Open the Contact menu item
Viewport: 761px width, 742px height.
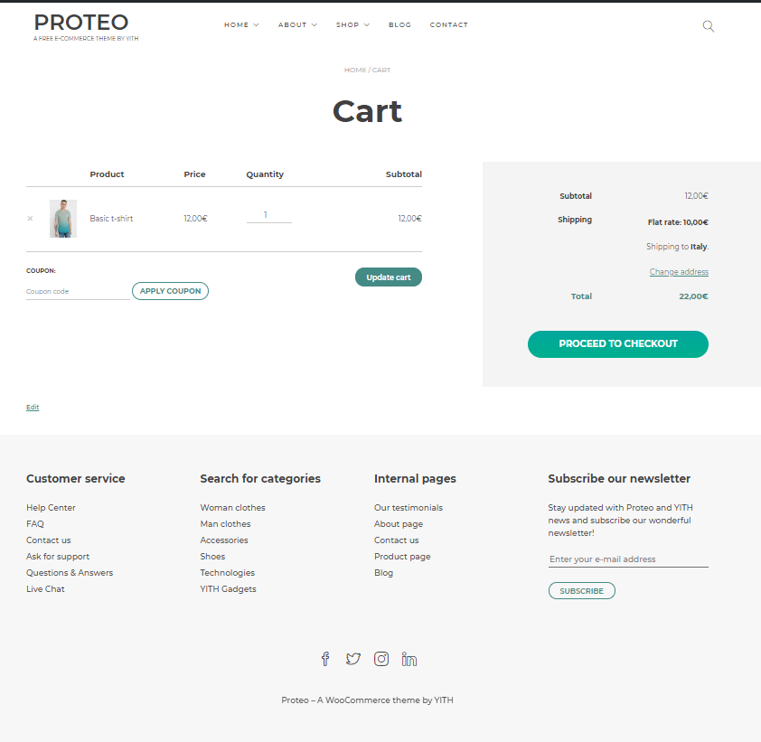[x=448, y=24]
